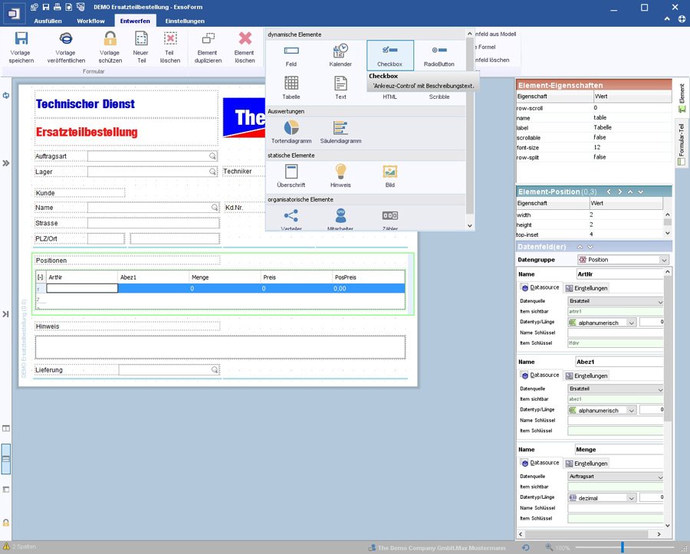Insert an Überschrift static element
Screen dimensions: 690x554
pyautogui.click(x=291, y=175)
